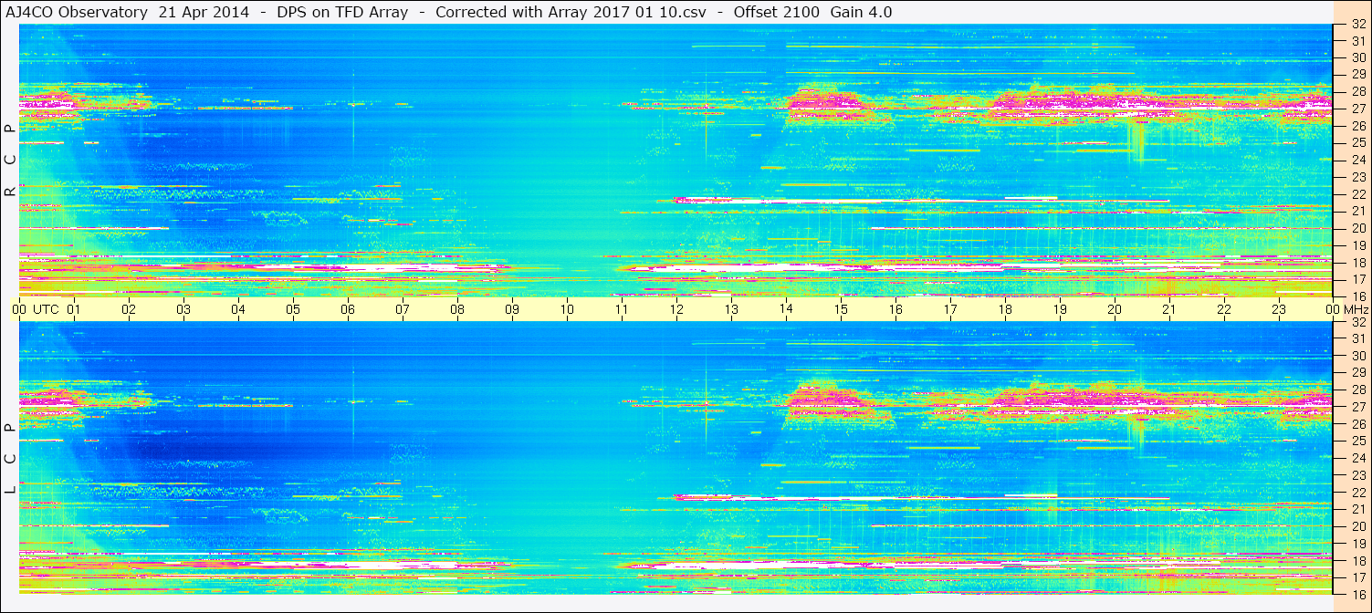
Task: Click 'DPS on TFD Array' header text
Action: [342, 12]
